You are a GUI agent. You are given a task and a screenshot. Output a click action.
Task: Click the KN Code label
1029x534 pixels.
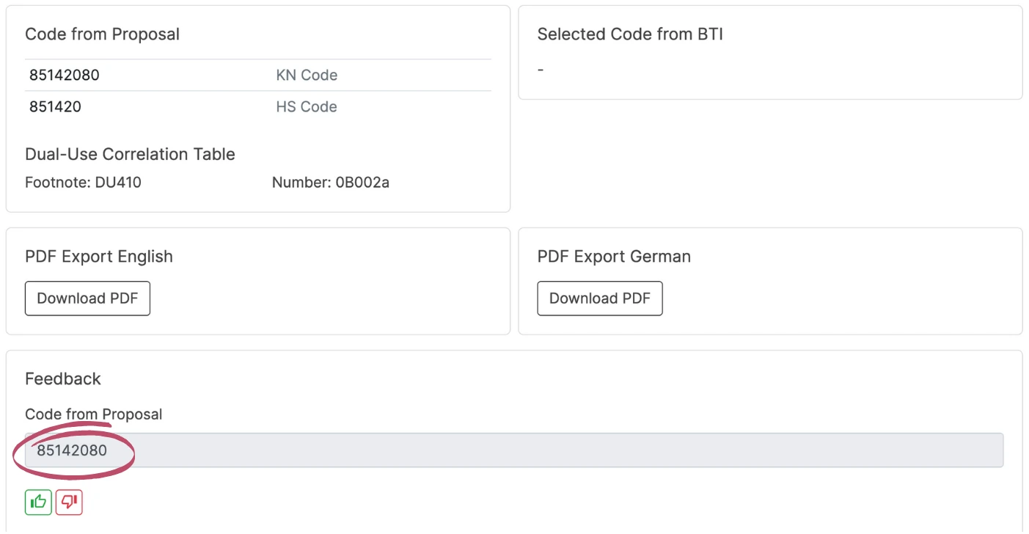point(307,75)
